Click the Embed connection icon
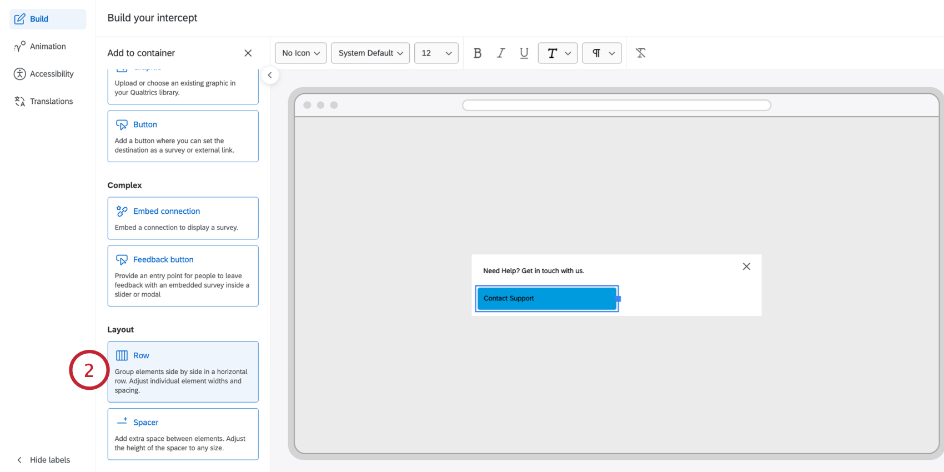 click(x=122, y=211)
